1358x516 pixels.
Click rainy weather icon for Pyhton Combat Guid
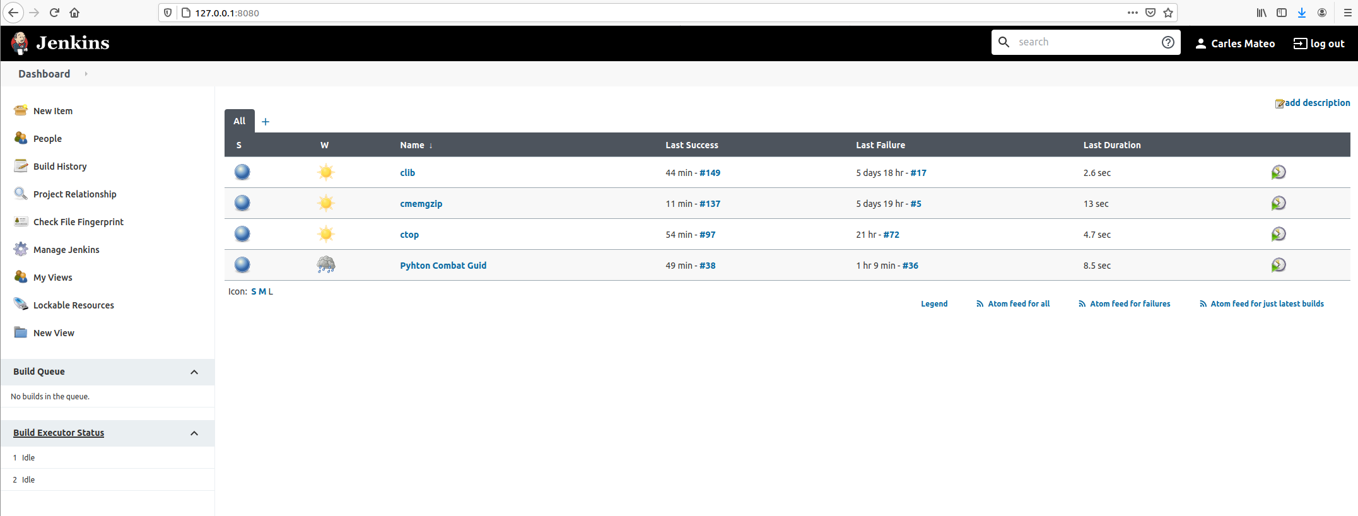click(x=326, y=265)
